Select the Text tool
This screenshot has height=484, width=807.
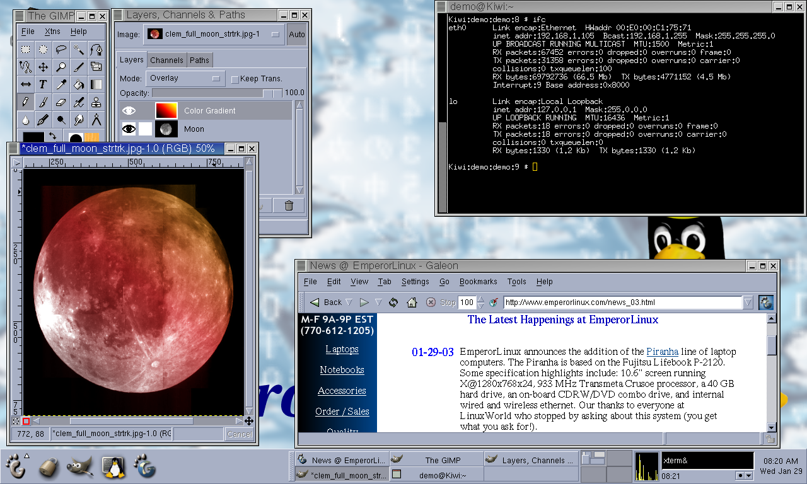tap(43, 84)
